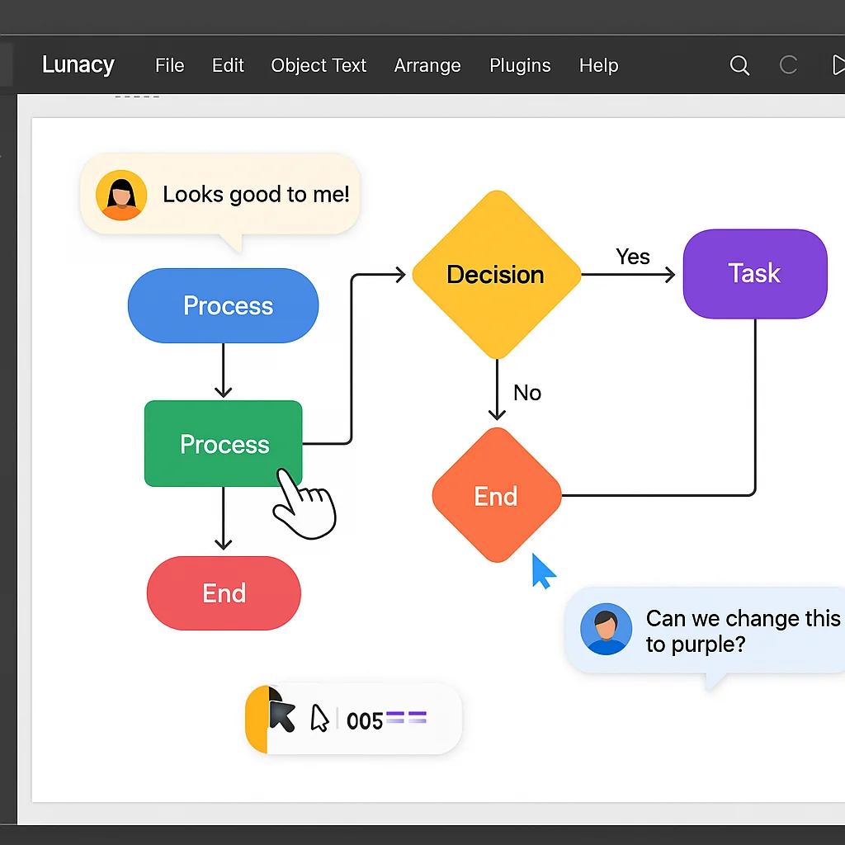The width and height of the screenshot is (845, 845).
Task: Open the Plugins menu
Action: click(x=520, y=66)
